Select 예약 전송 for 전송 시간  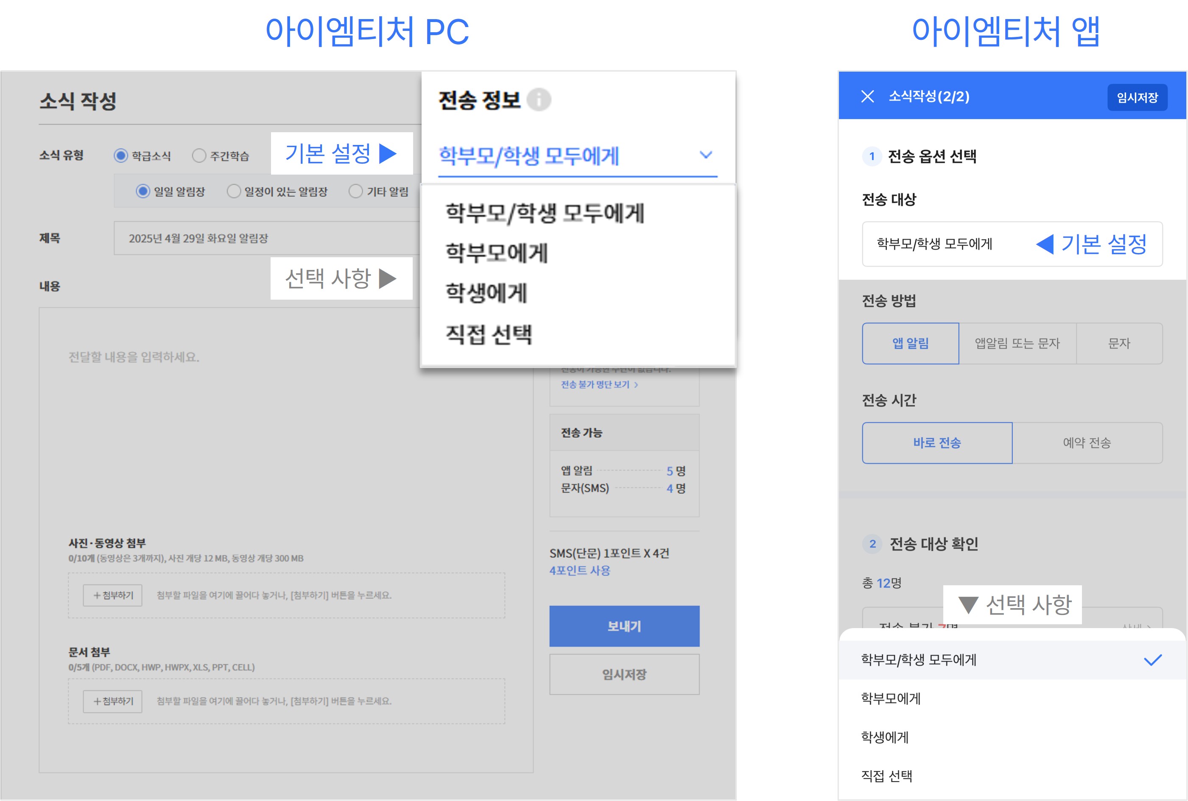coord(1087,443)
